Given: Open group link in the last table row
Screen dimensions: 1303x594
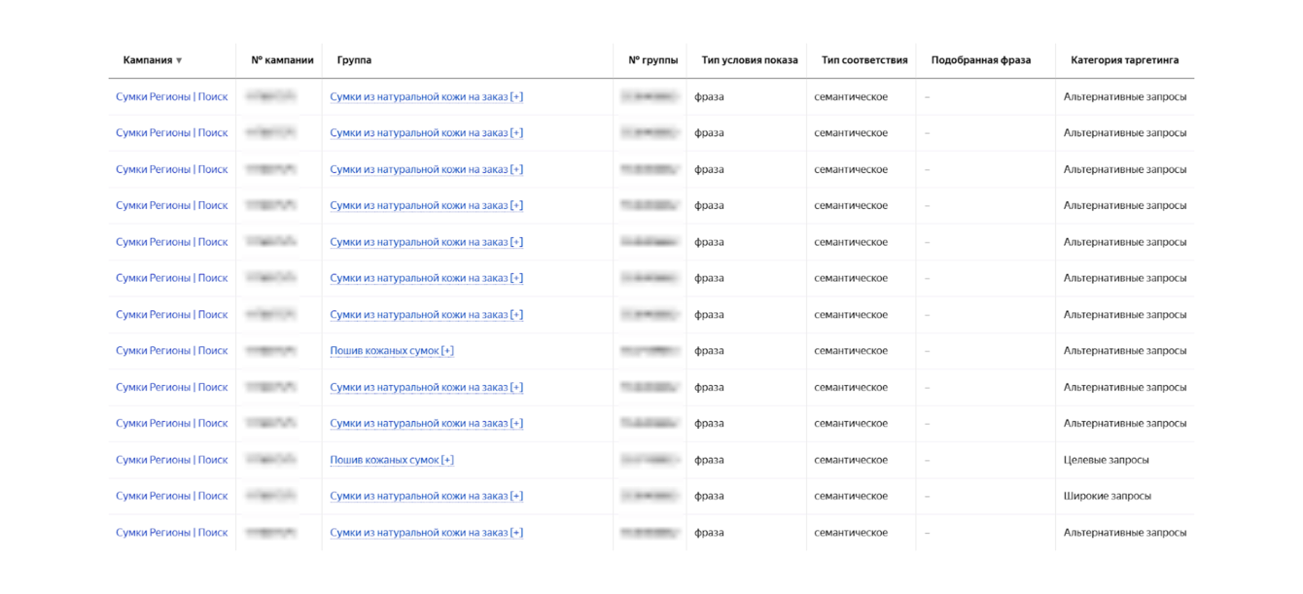Looking at the screenshot, I should (426, 533).
